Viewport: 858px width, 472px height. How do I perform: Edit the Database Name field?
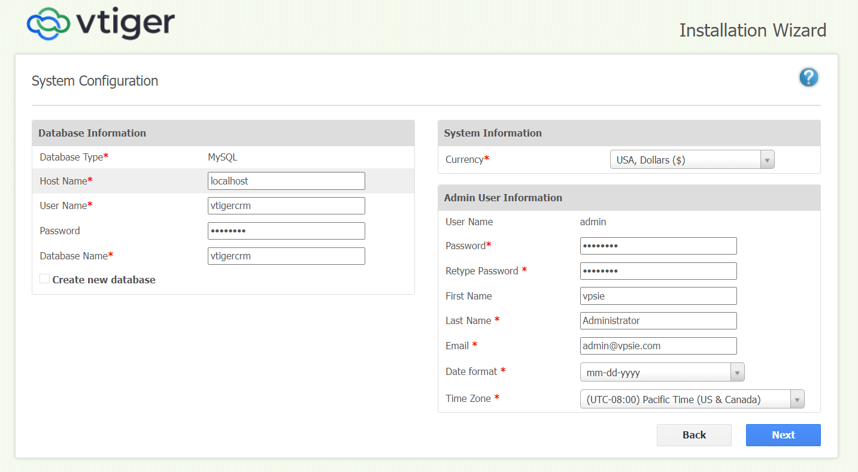(x=286, y=256)
